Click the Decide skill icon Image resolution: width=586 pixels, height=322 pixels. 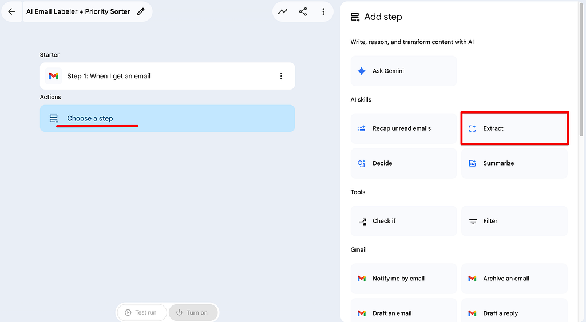(x=362, y=163)
